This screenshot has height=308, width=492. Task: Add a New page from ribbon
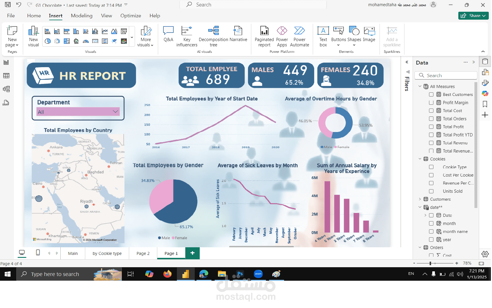coord(12,36)
